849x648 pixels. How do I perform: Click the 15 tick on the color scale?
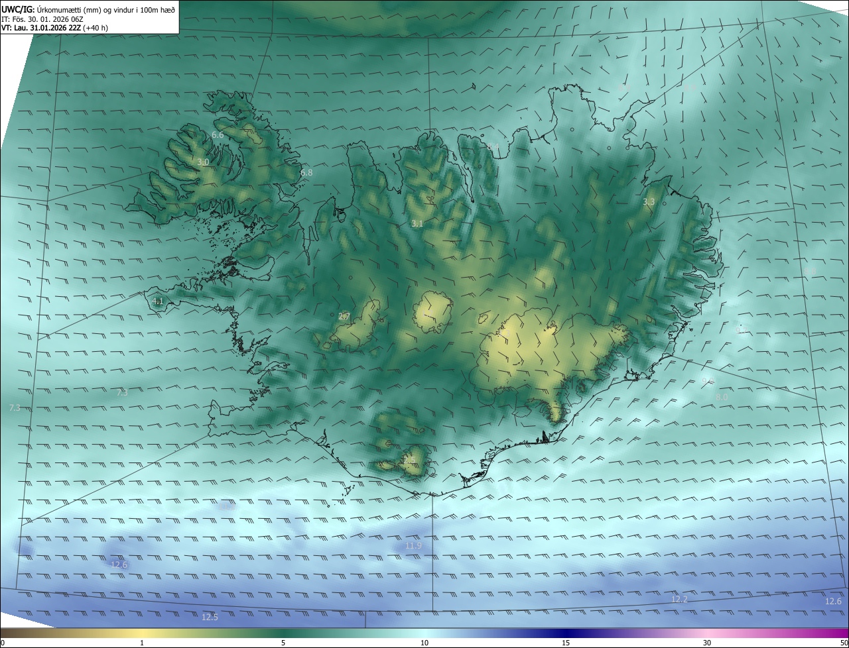coord(566,643)
